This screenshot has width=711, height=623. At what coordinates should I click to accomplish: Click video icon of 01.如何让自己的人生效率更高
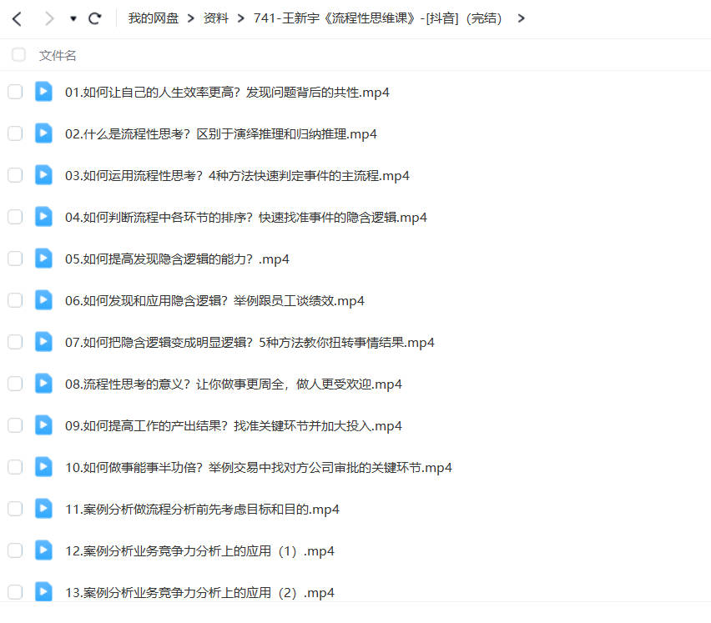pos(43,92)
